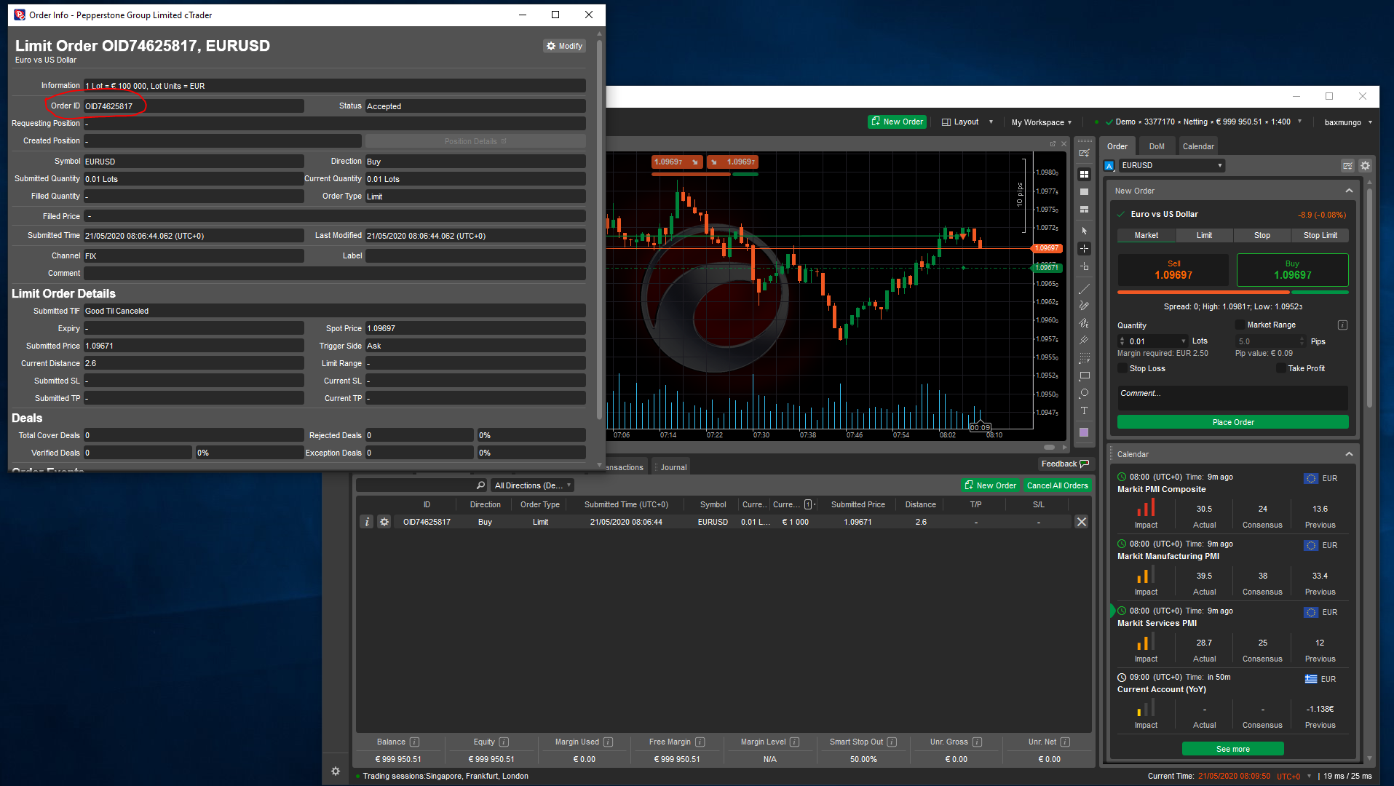This screenshot has height=786, width=1394.
Task: Enable the Market Range checkbox
Action: pyautogui.click(x=1240, y=325)
